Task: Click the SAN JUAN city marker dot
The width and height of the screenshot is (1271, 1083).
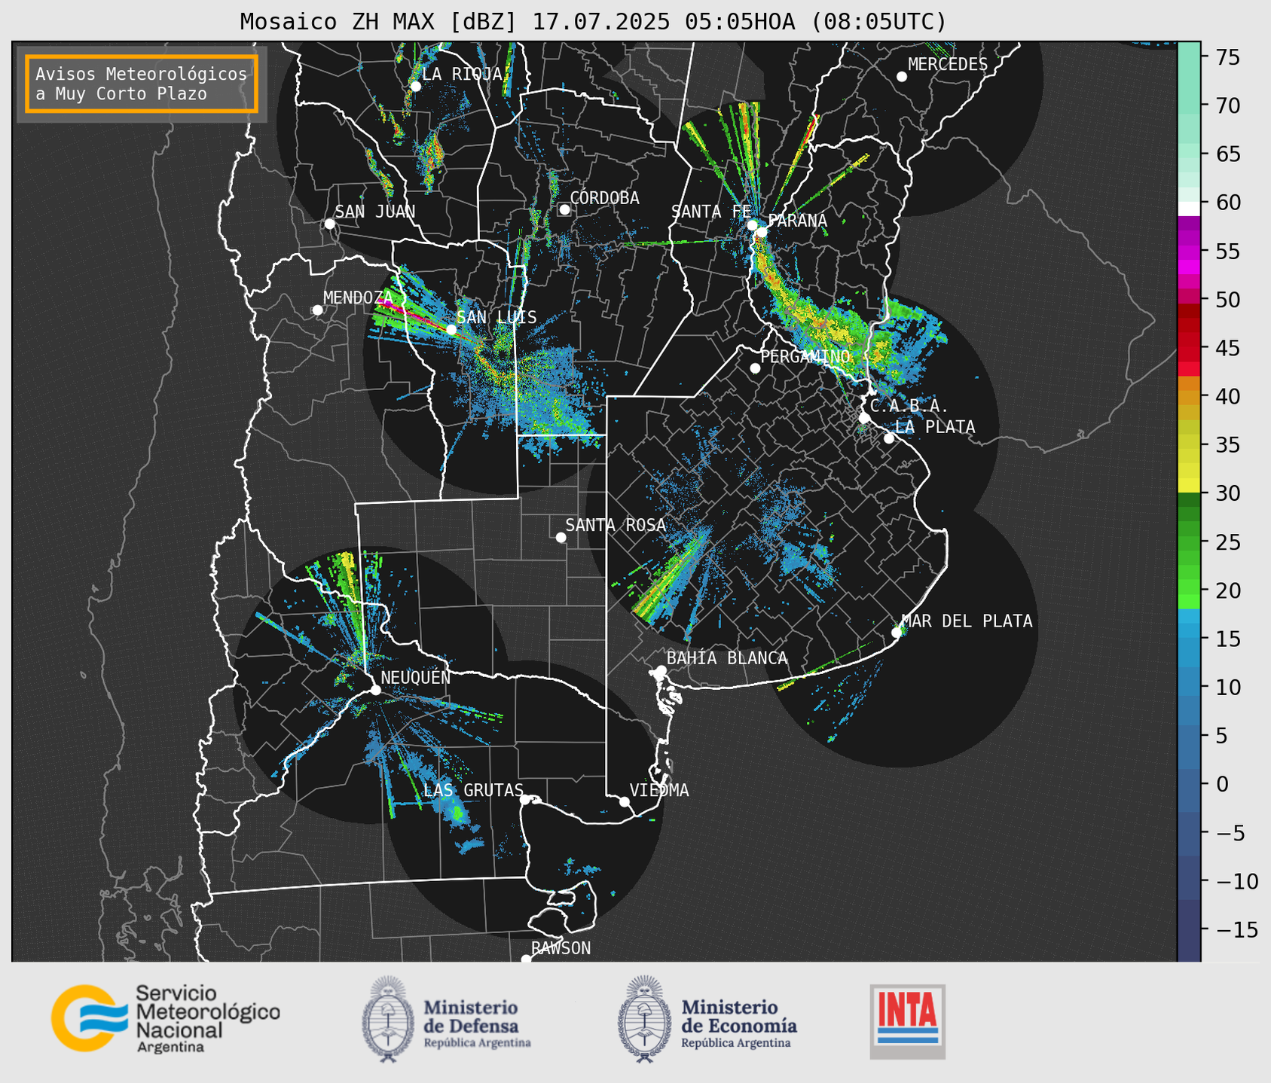Action: (329, 224)
